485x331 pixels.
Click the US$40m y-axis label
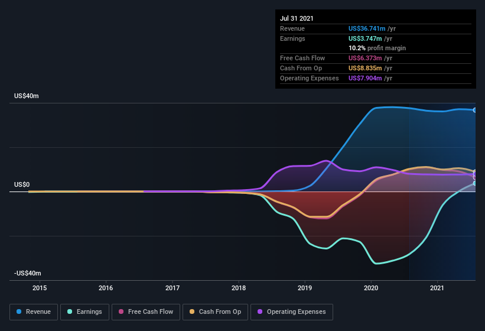click(x=27, y=96)
